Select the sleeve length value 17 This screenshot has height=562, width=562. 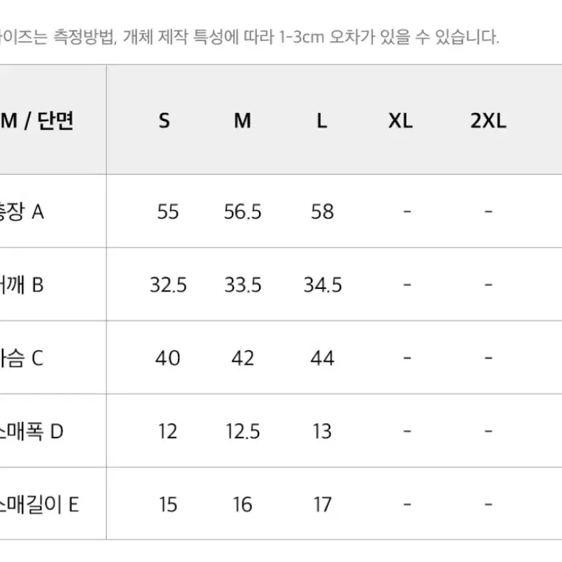(x=322, y=505)
